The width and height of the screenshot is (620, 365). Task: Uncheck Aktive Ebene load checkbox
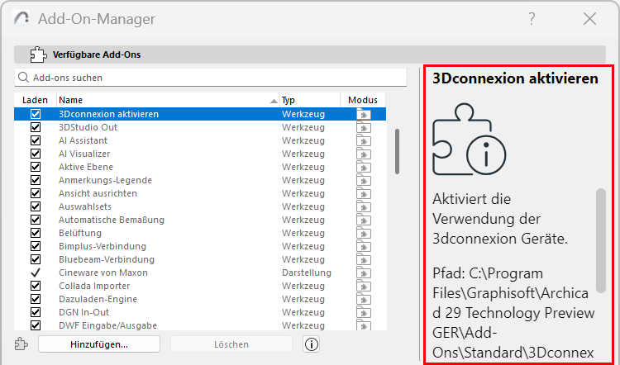coord(36,167)
